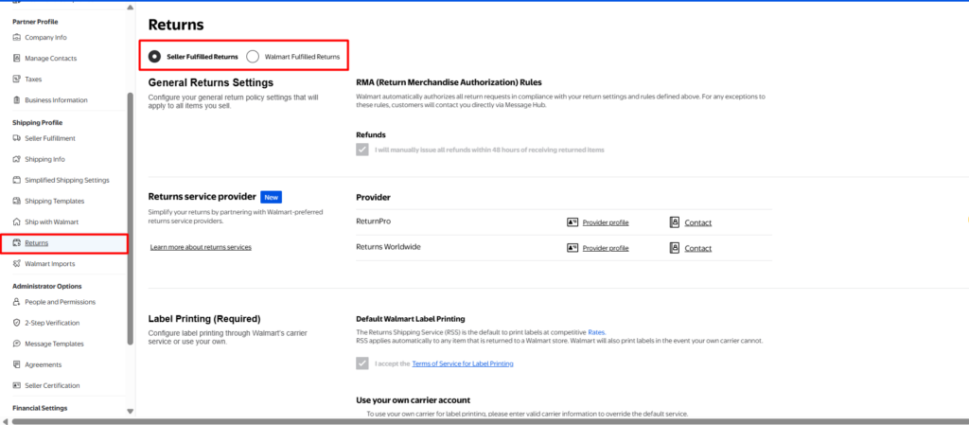The image size is (969, 425).
Task: Go to Ship with Walmart
Action: pyautogui.click(x=51, y=221)
